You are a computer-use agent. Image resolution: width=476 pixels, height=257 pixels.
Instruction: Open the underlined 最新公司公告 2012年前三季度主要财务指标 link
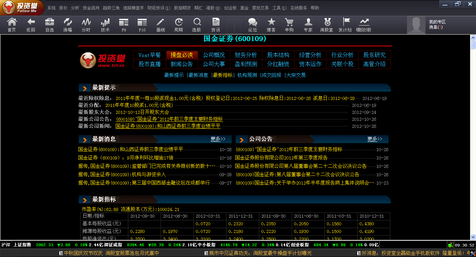[x=169, y=119]
